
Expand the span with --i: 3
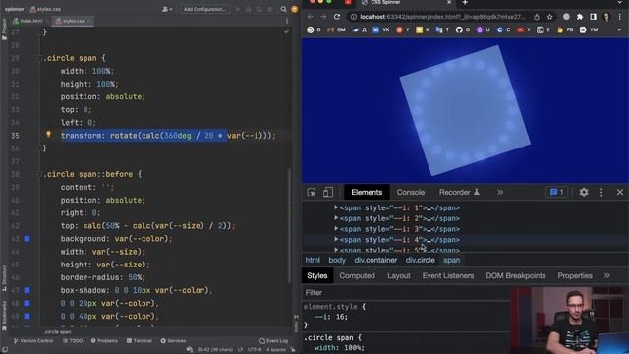pyautogui.click(x=336, y=228)
